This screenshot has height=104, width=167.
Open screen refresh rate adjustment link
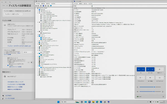[x=15, y=87]
